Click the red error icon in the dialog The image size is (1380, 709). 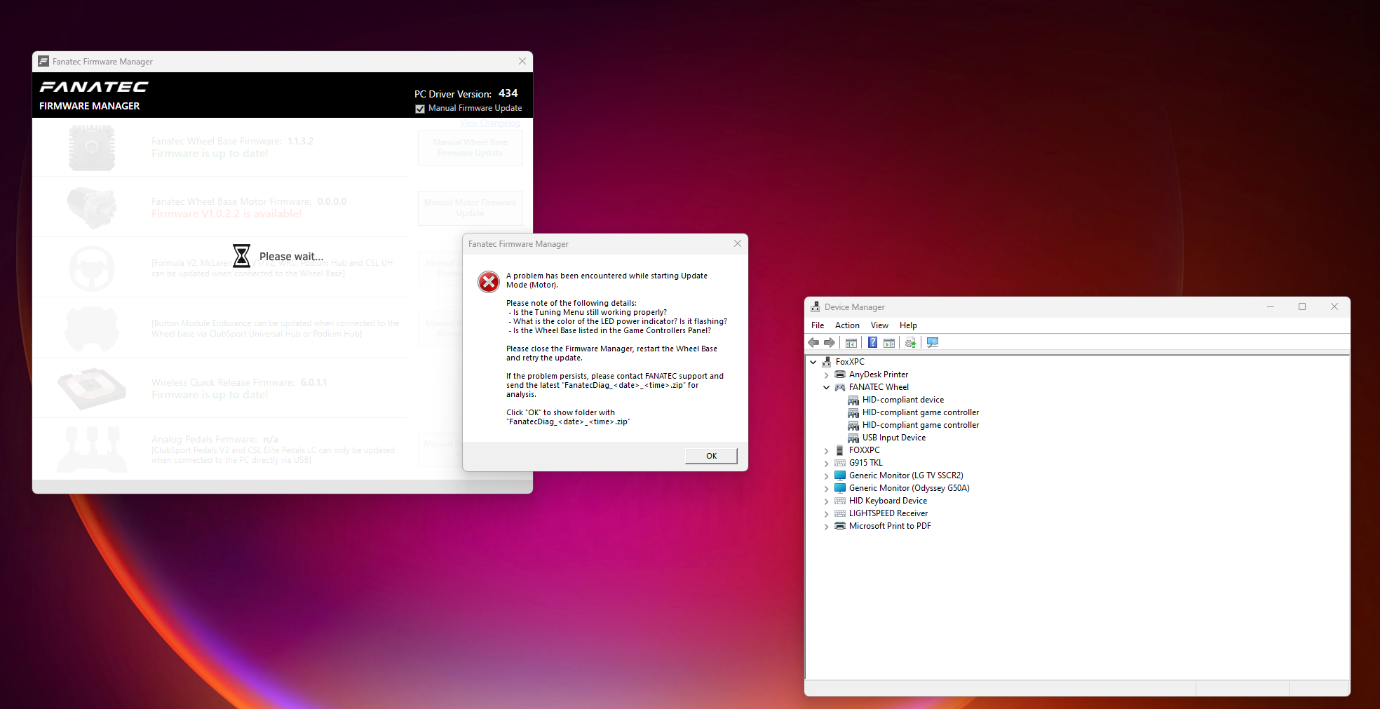[489, 282]
